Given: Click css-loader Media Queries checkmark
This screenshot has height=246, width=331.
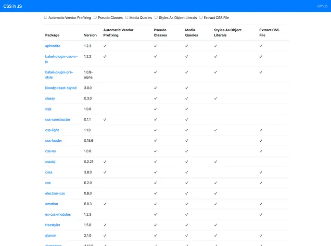Looking at the screenshot, I should [x=187, y=141].
